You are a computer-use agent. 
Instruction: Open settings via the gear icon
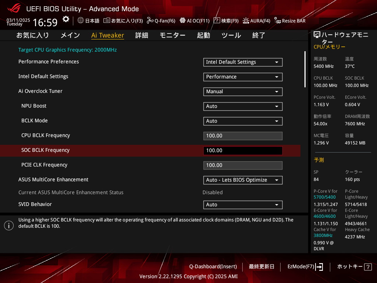[66, 19]
